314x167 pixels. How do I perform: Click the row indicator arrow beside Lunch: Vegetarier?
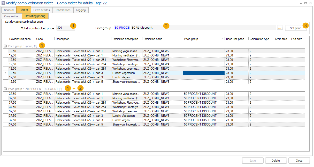(5, 73)
